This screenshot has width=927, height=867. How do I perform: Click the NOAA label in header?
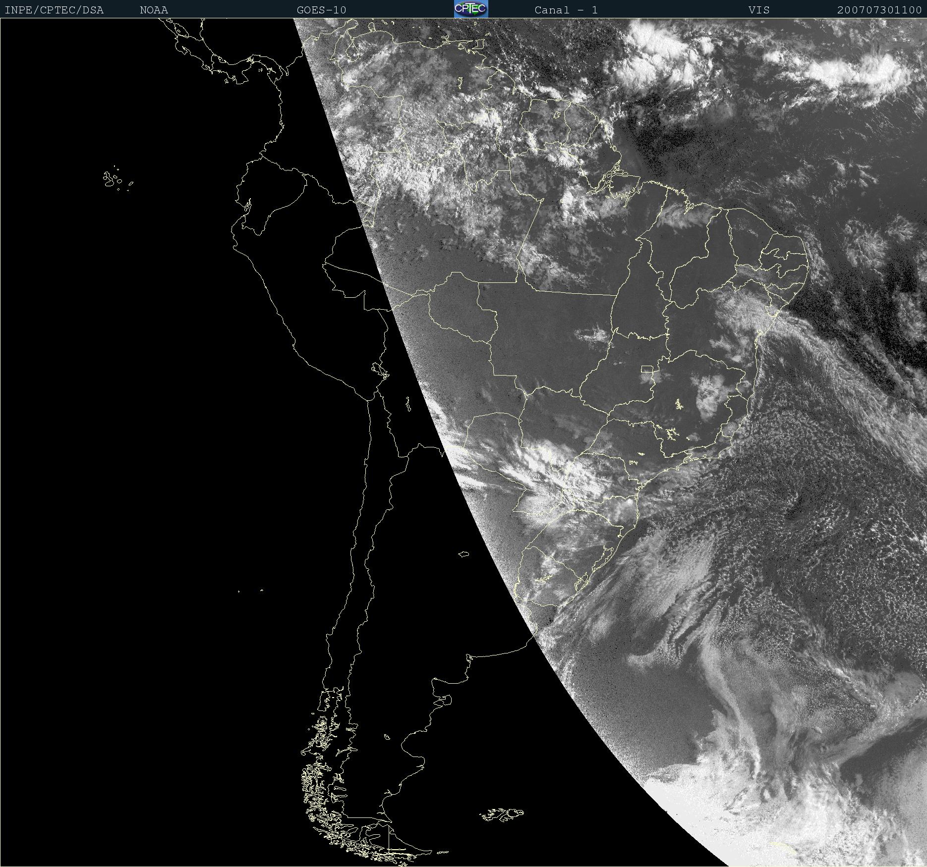pyautogui.click(x=154, y=10)
